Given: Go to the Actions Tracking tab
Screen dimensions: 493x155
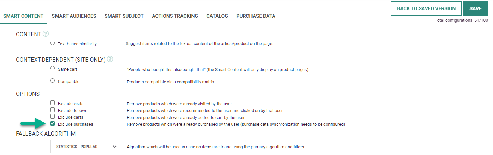Looking at the screenshot, I should (x=175, y=16).
